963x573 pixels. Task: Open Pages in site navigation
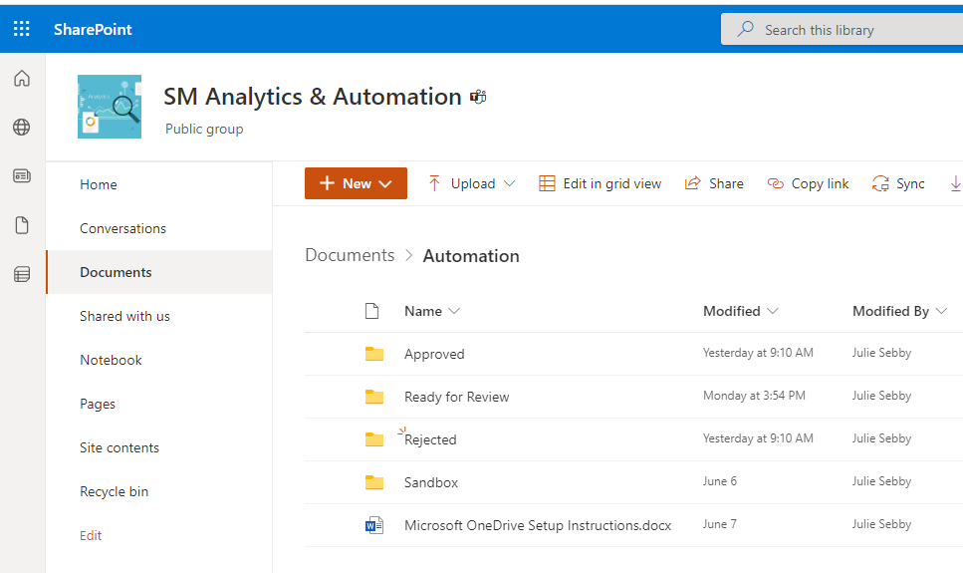[98, 404]
